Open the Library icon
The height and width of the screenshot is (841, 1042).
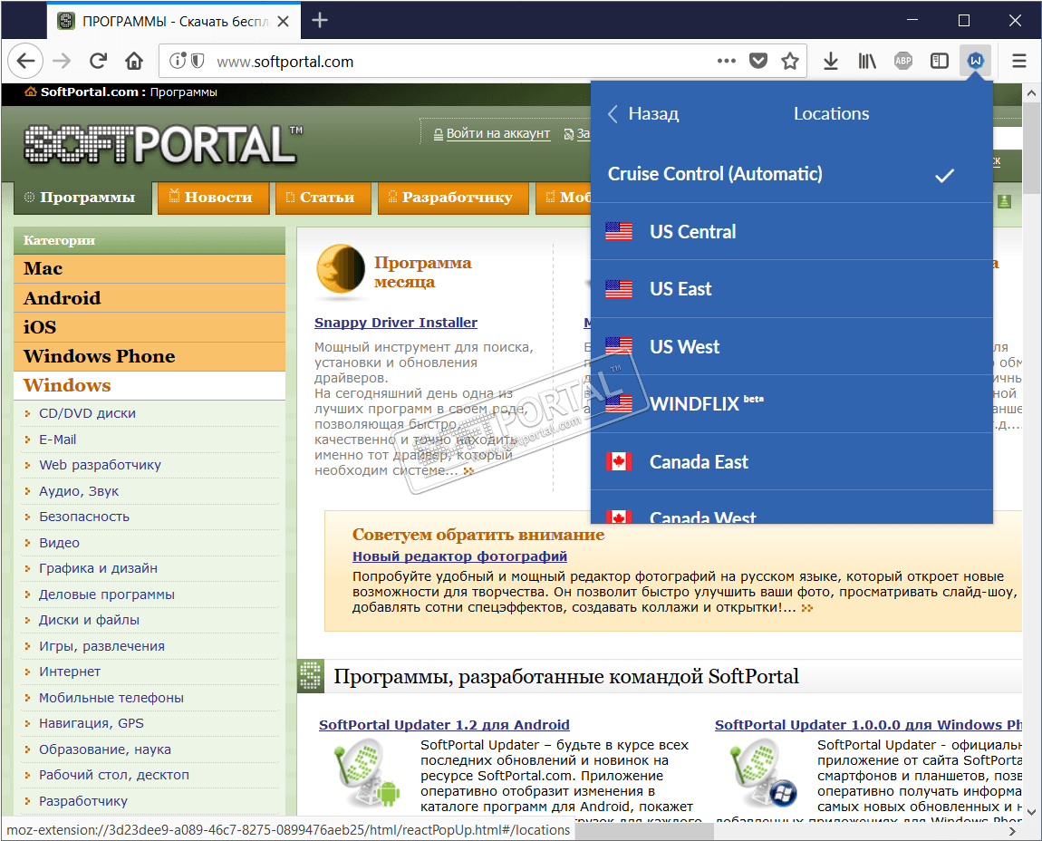pyautogui.click(x=866, y=61)
